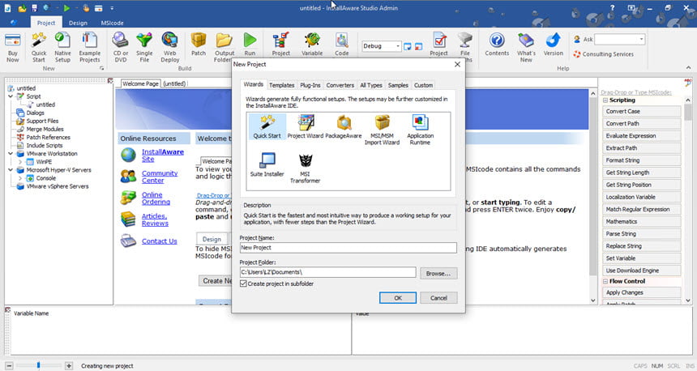Cancel the New Project dialog

pyautogui.click(x=438, y=297)
